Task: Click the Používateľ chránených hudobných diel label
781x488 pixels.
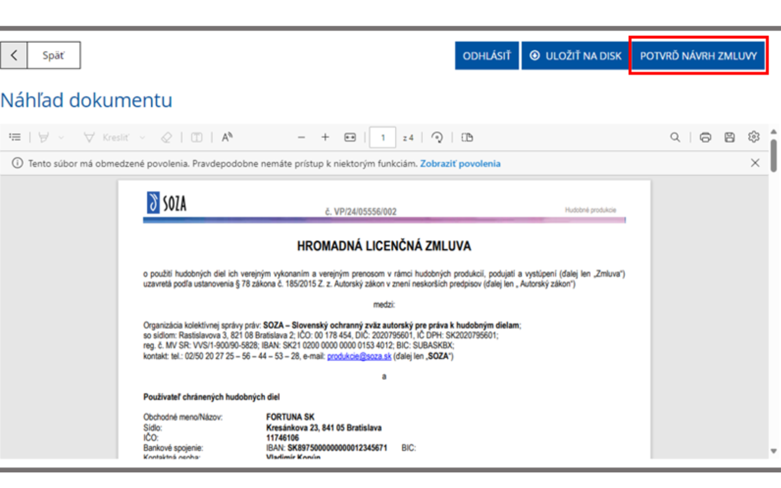Action: [211, 397]
